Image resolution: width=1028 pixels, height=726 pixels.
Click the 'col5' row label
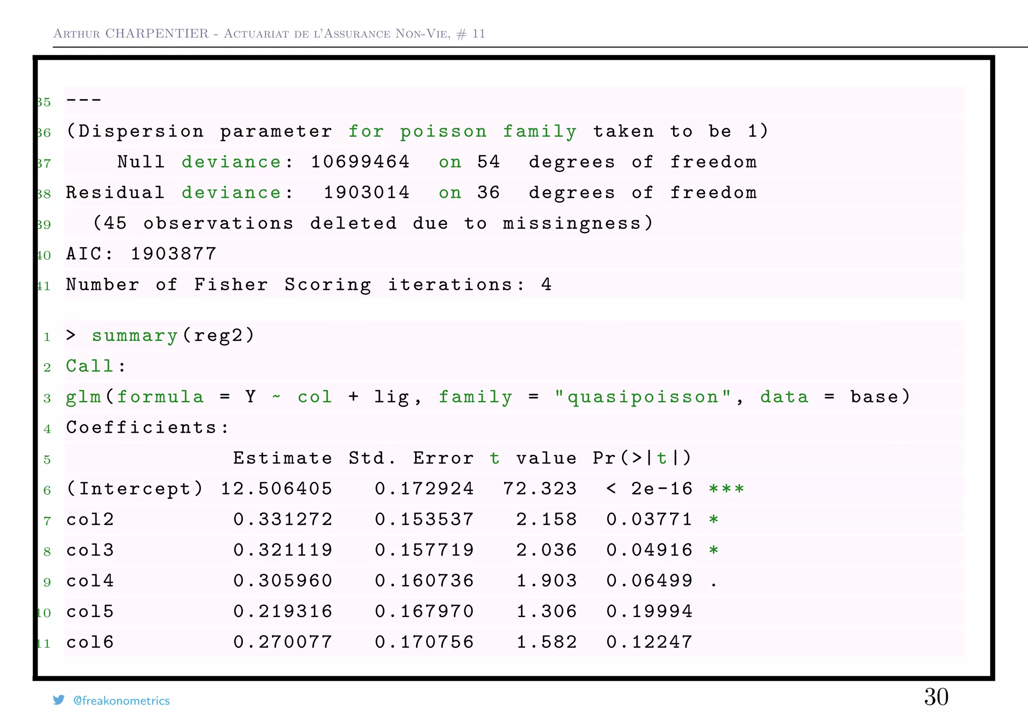click(x=90, y=611)
